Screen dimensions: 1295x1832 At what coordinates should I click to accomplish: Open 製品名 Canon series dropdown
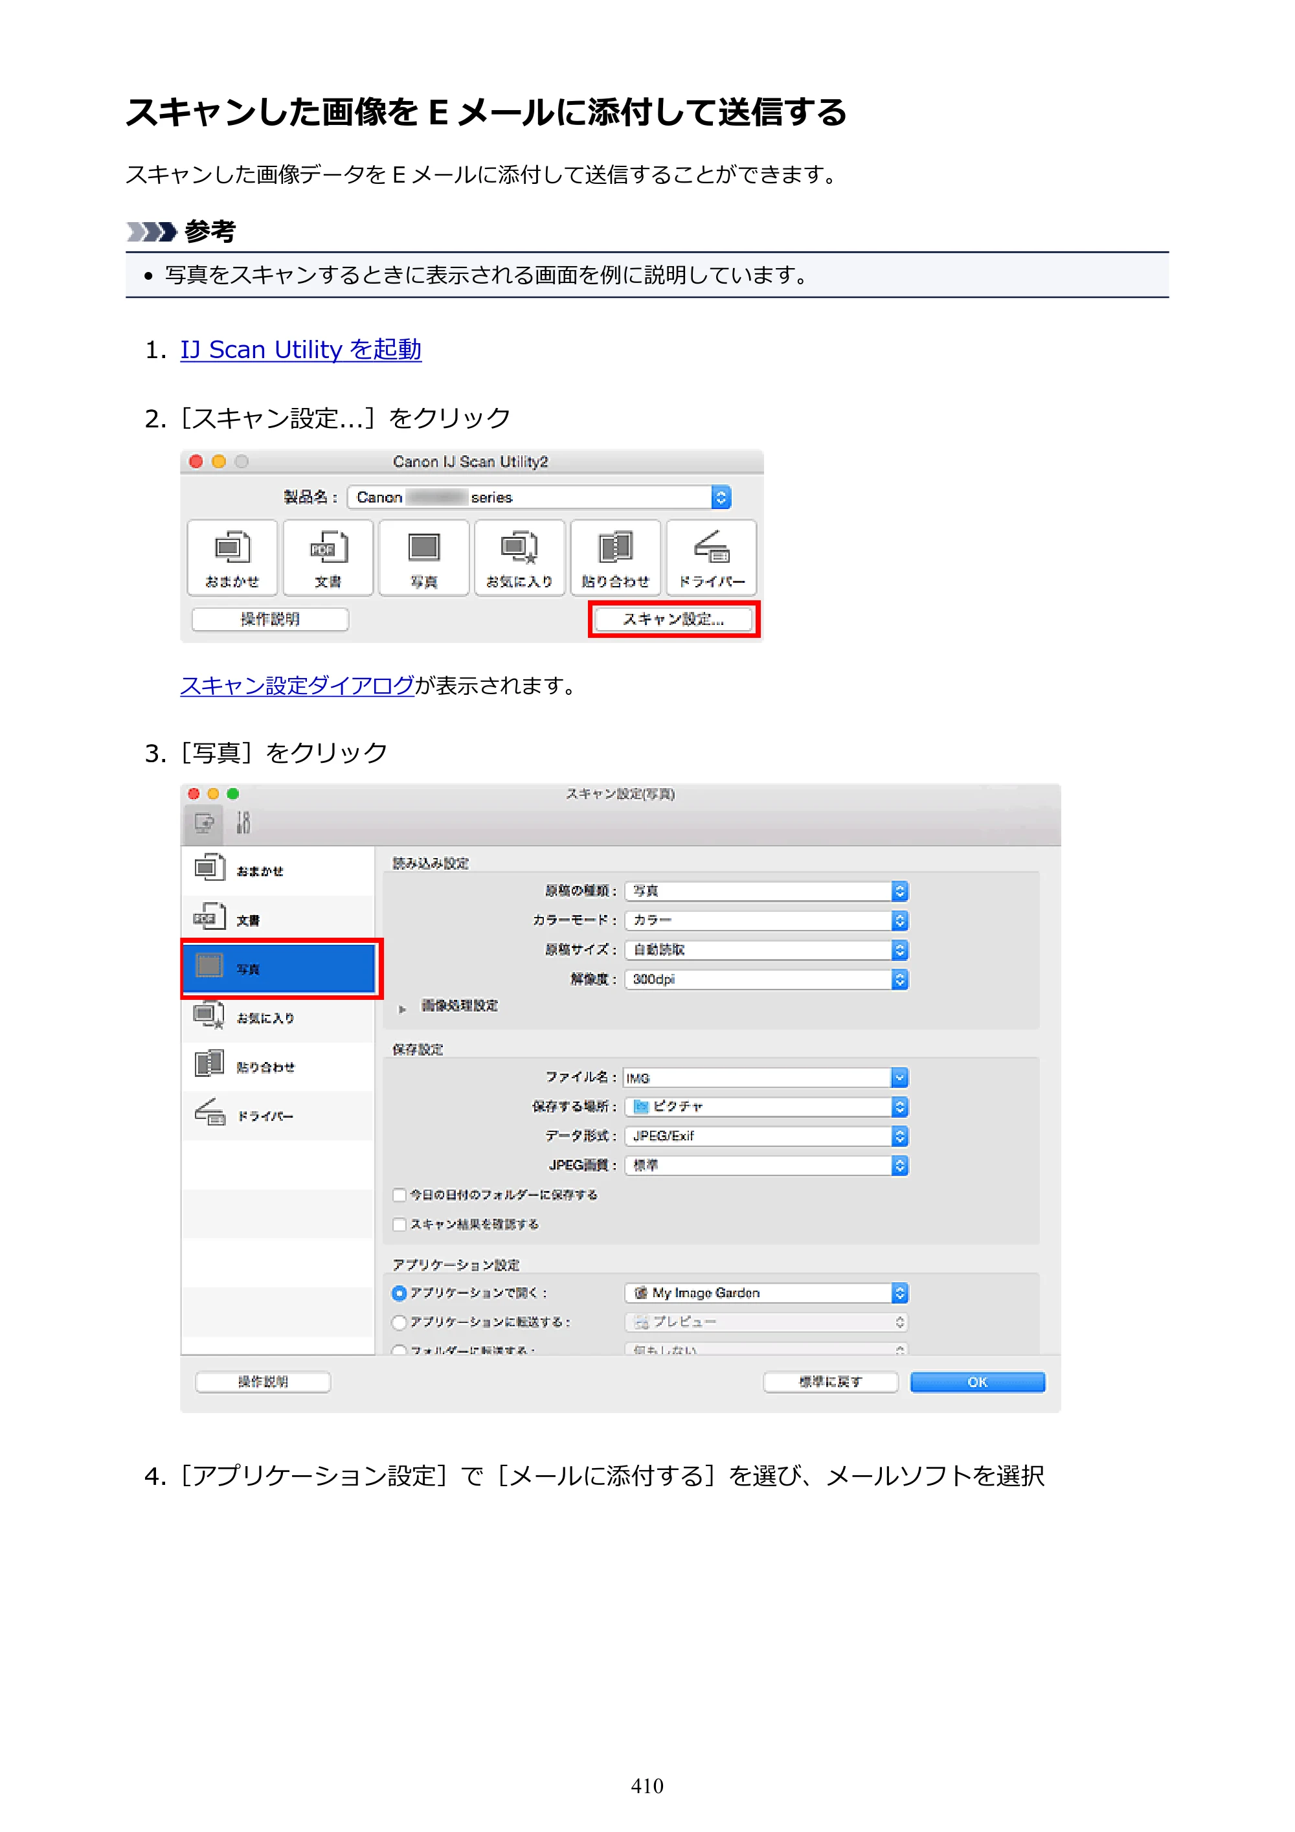coord(539,497)
